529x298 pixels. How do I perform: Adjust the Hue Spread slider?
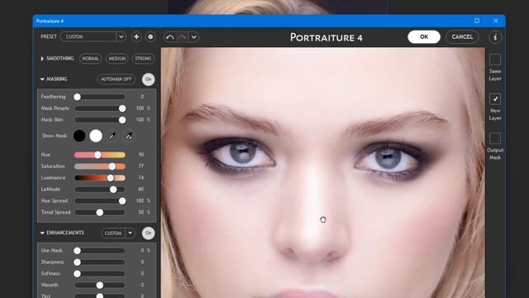pyautogui.click(x=99, y=200)
